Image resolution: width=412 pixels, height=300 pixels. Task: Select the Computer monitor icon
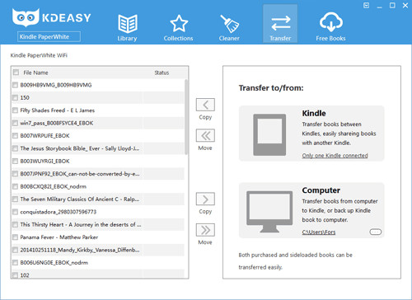(x=269, y=212)
